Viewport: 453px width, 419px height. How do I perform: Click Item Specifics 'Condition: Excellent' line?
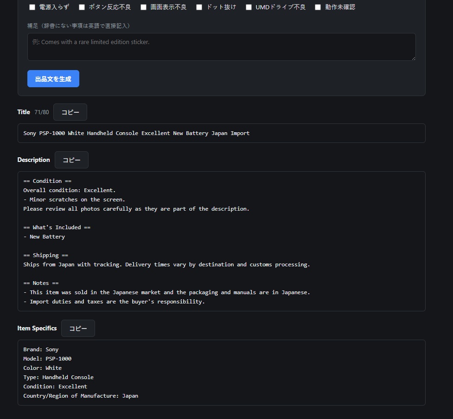pos(55,387)
